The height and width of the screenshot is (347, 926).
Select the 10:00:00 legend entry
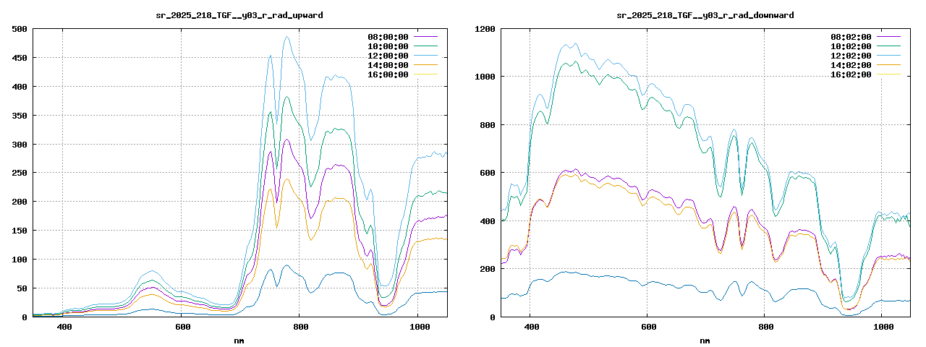point(403,46)
